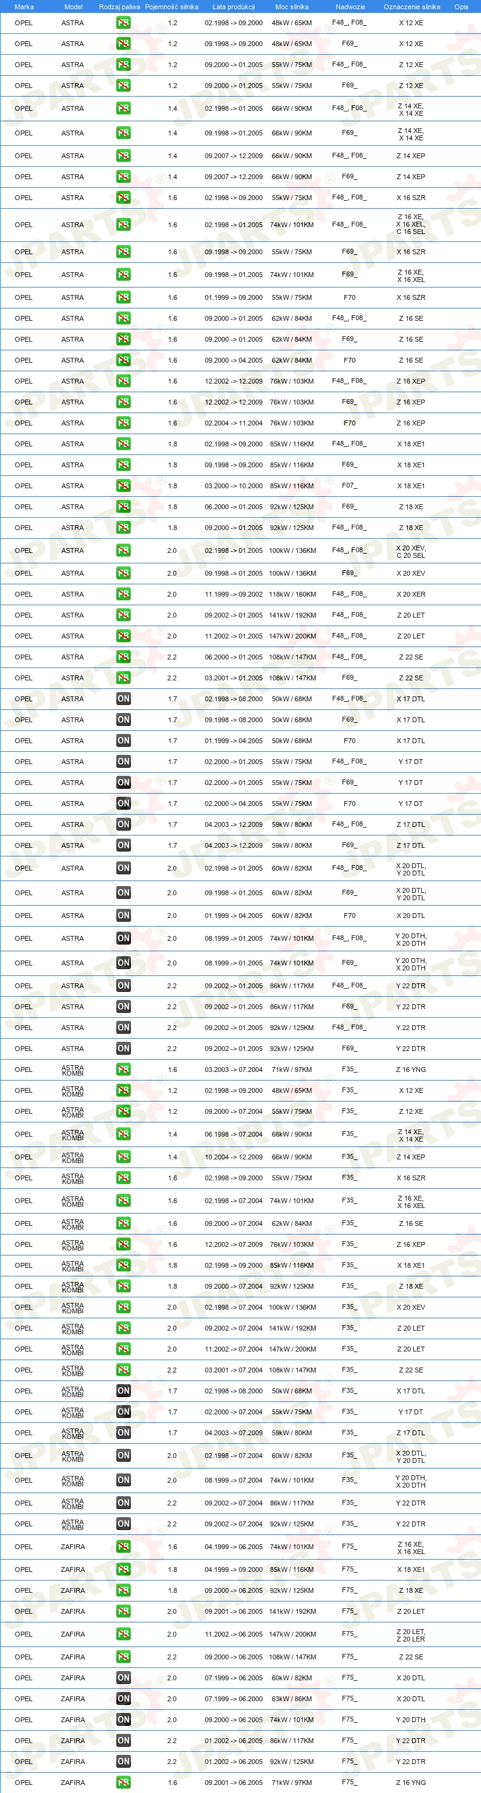Click the Rodzaj paliwa column header

point(119,7)
